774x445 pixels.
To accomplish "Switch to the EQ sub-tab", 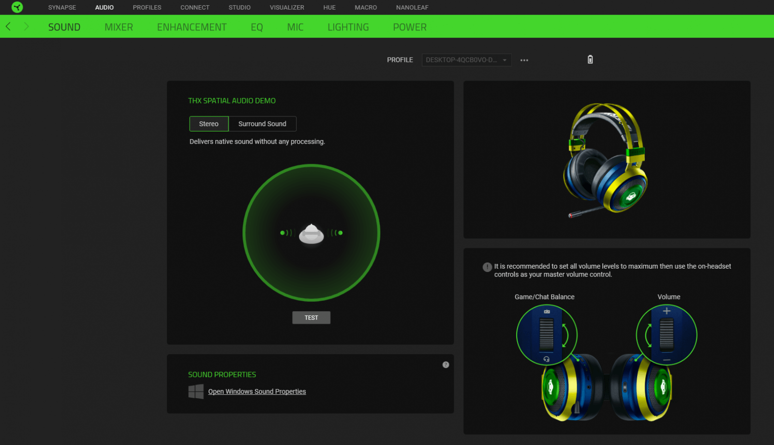I will click(257, 27).
